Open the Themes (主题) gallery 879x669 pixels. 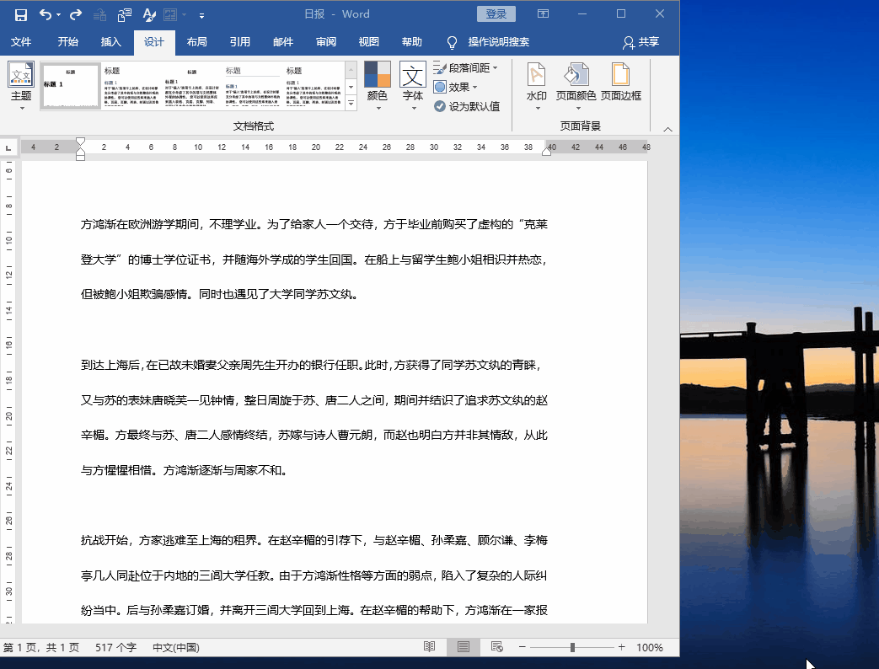[x=21, y=86]
